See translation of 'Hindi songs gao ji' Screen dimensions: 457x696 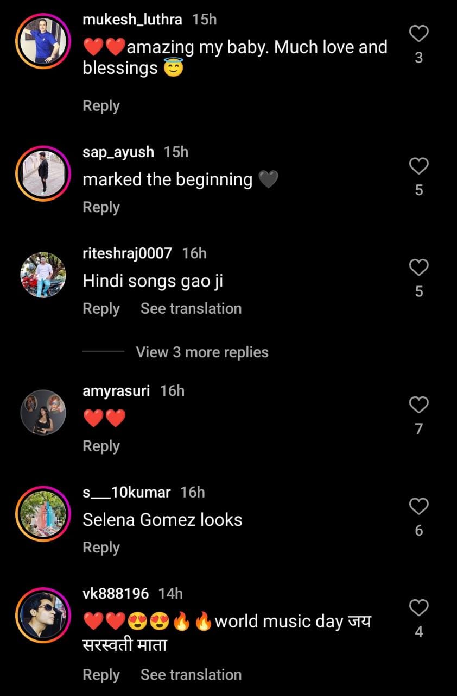pos(191,309)
